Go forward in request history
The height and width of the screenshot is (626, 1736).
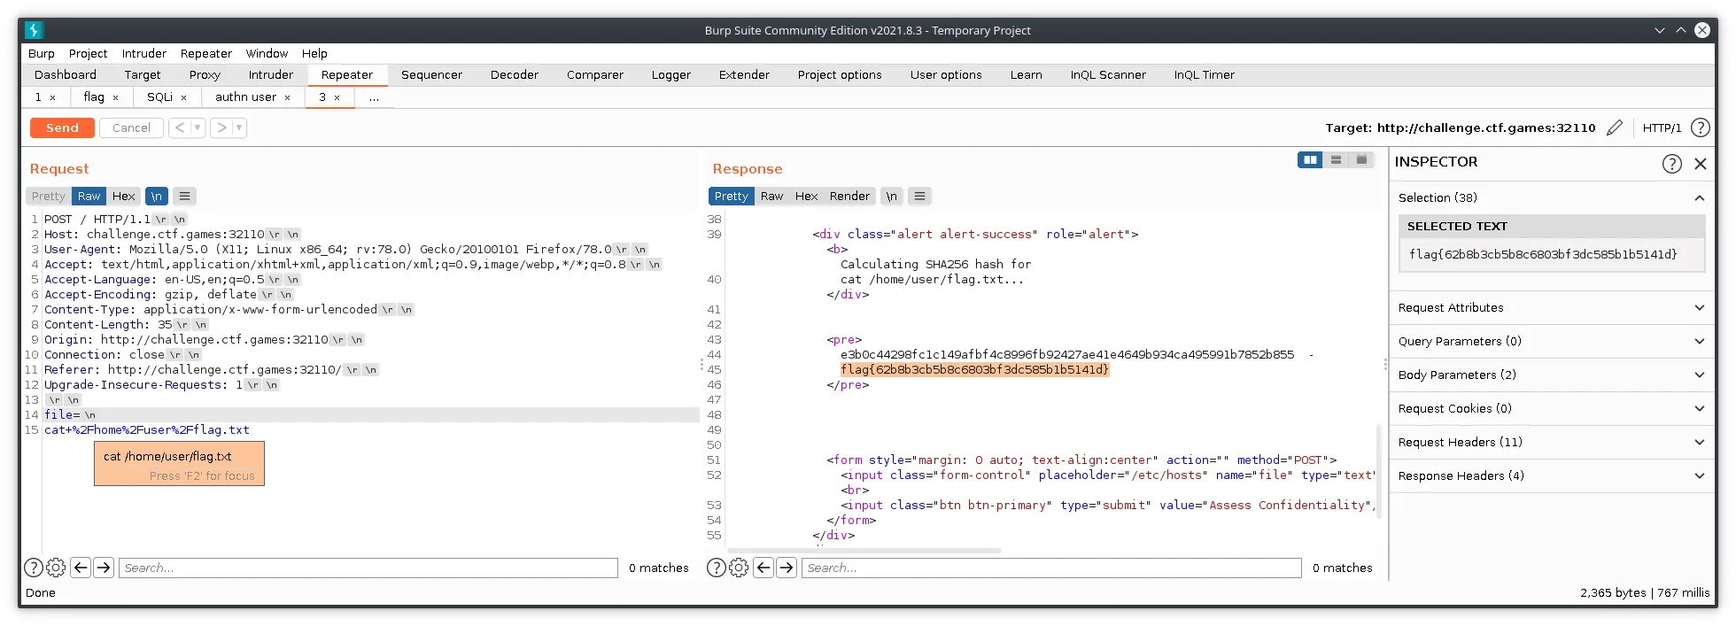(x=221, y=128)
